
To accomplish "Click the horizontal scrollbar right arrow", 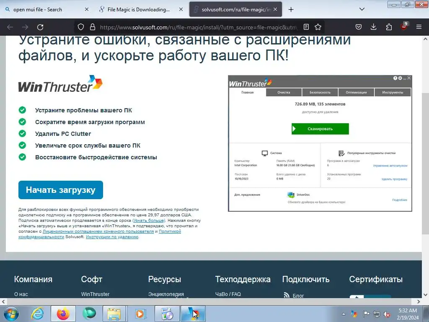I will click(x=419, y=302).
